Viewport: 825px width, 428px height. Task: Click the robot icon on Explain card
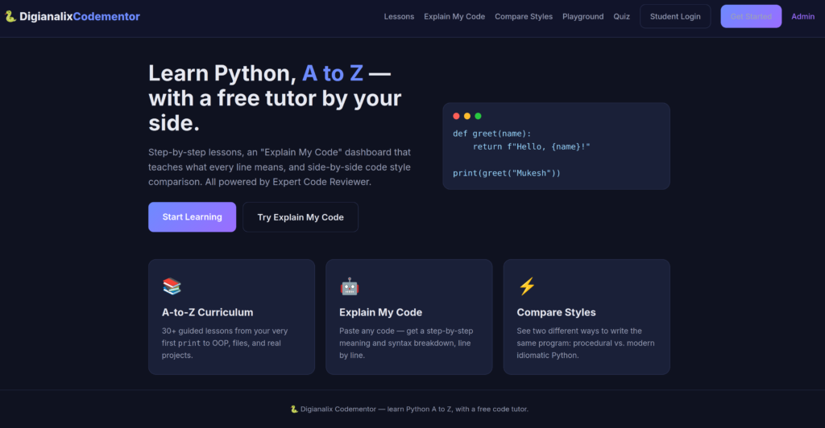click(350, 286)
